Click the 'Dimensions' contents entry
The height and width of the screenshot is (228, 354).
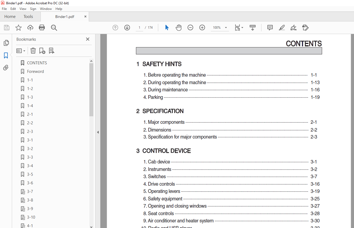(x=160, y=130)
